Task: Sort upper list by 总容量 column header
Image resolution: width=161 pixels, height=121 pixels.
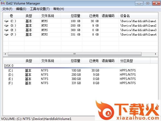Action: pyautogui.click(x=75, y=16)
